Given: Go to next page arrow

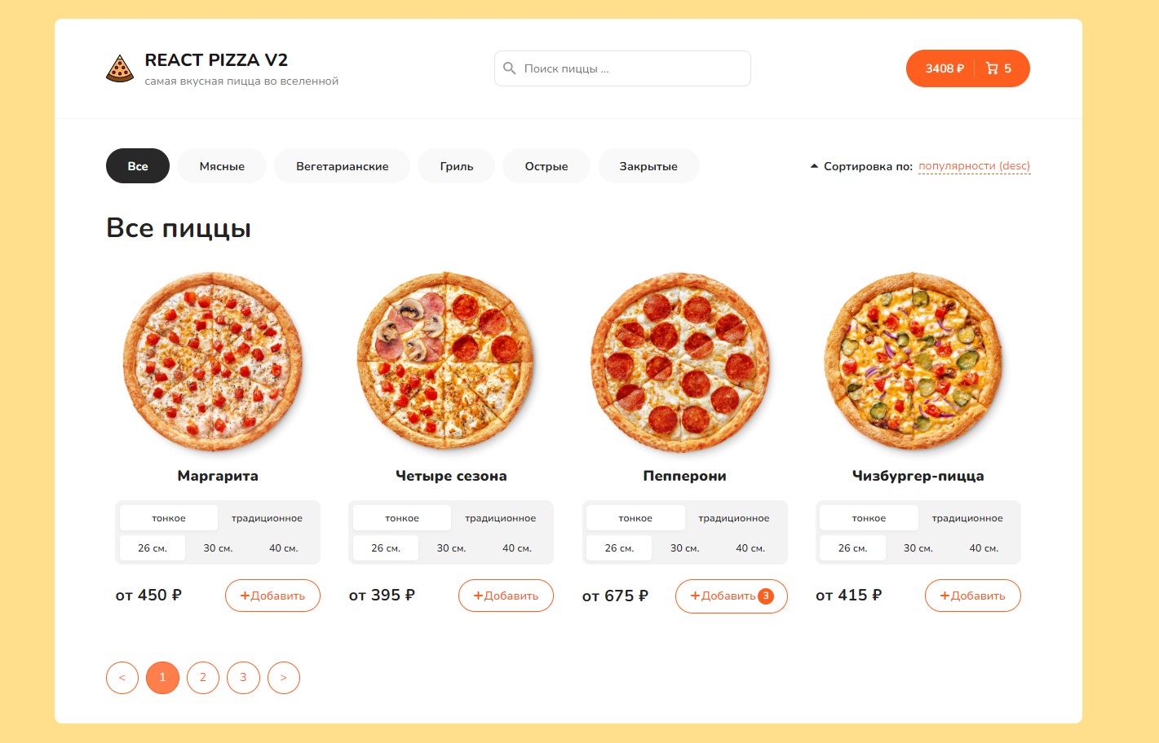Looking at the screenshot, I should (284, 678).
